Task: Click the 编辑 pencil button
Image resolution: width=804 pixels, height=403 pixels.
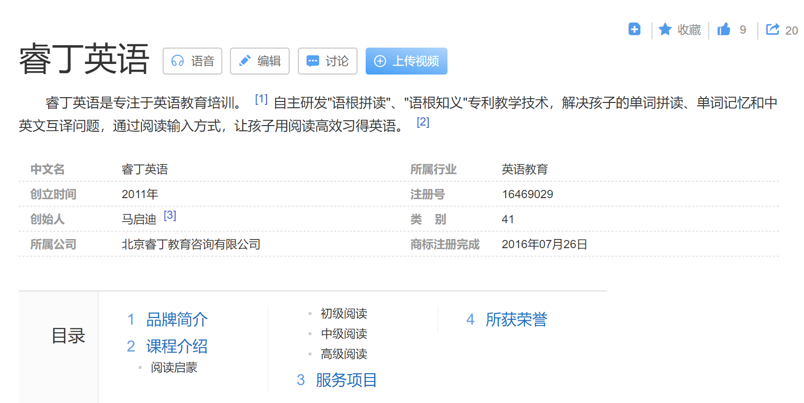Action: coord(260,61)
